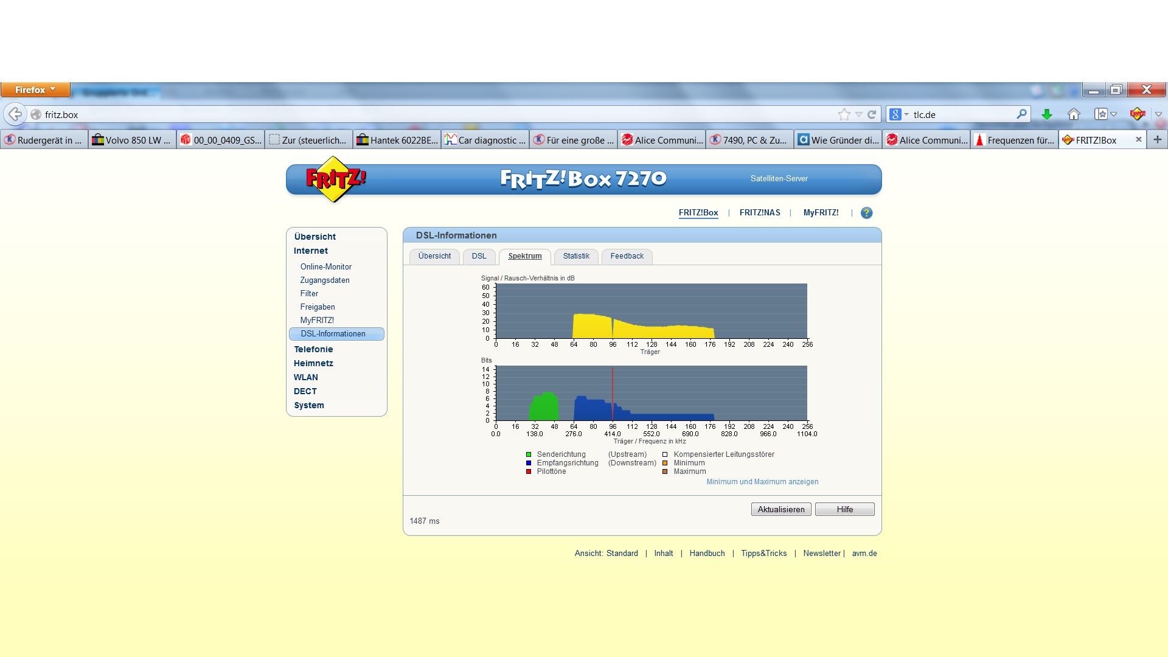This screenshot has height=657, width=1168.
Task: Bookmark page with the star icon
Action: 844,114
